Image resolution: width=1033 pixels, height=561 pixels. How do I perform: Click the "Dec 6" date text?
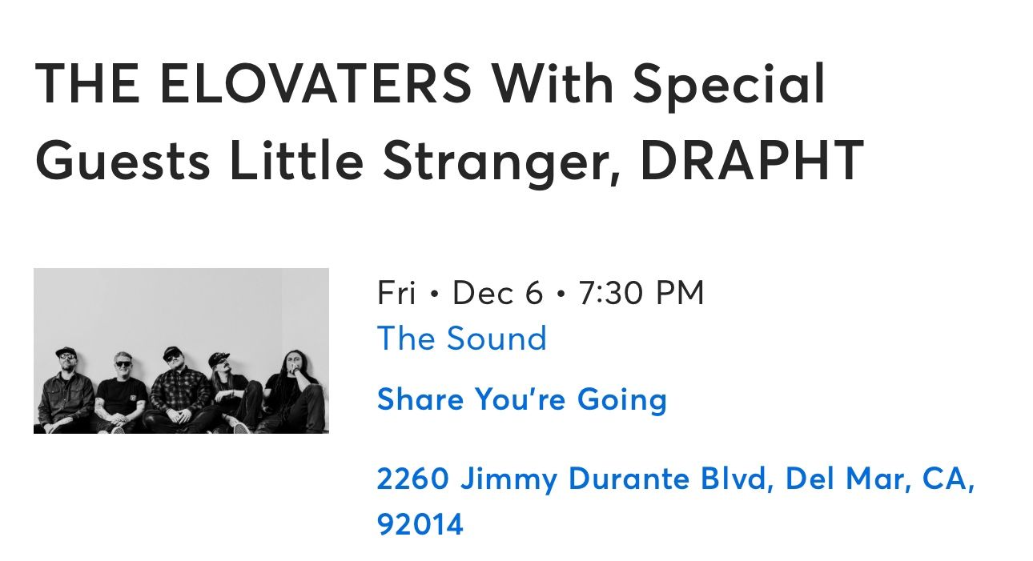(x=497, y=294)
